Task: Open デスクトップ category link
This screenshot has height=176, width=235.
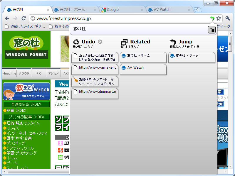Action: (16, 143)
